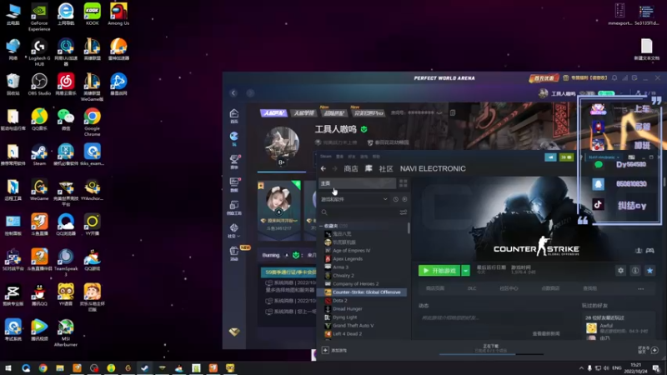The image size is (667, 375).
Task: Open advanced filter options beside library search
Action: coord(404,212)
